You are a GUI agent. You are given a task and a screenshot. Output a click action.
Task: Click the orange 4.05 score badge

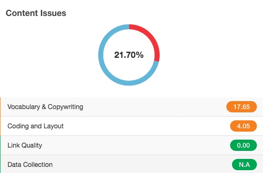[243, 126]
